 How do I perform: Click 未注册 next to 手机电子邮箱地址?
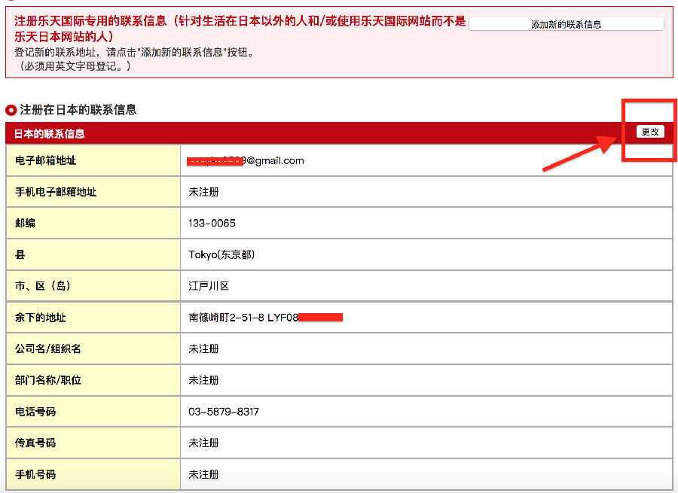coord(203,192)
